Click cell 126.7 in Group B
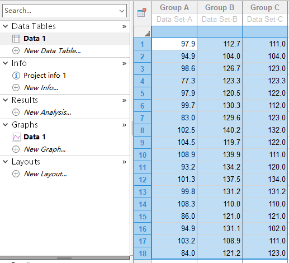Screen dimensions: 289x263 [x=220, y=69]
